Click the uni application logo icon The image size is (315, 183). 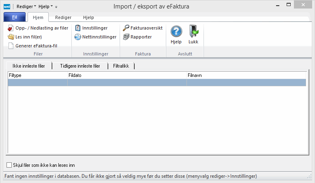click(7, 6)
